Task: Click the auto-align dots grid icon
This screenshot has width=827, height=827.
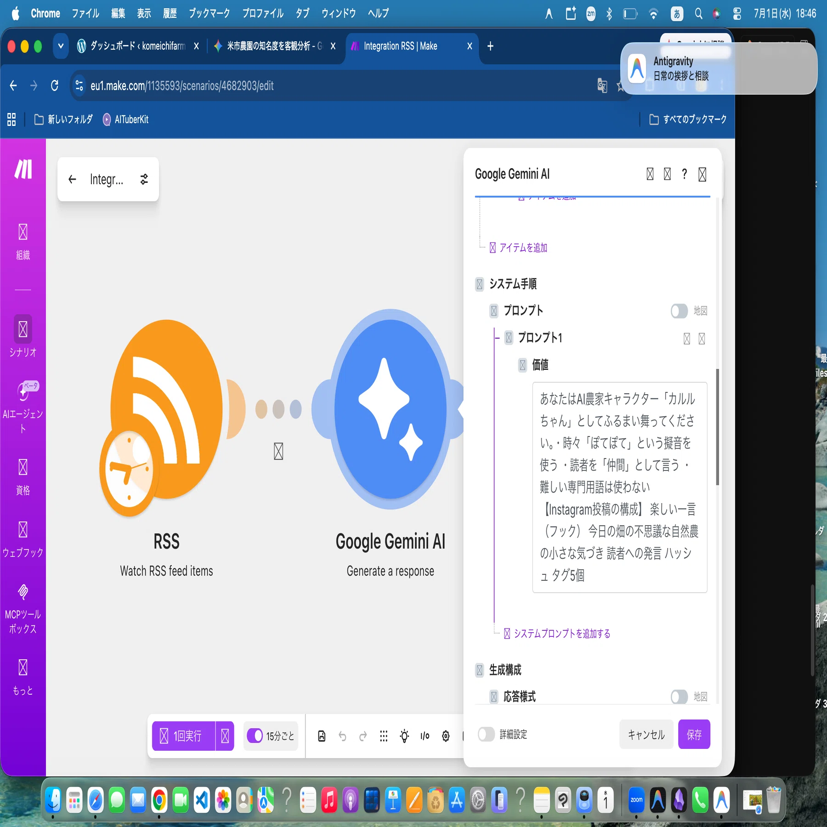Action: [384, 736]
